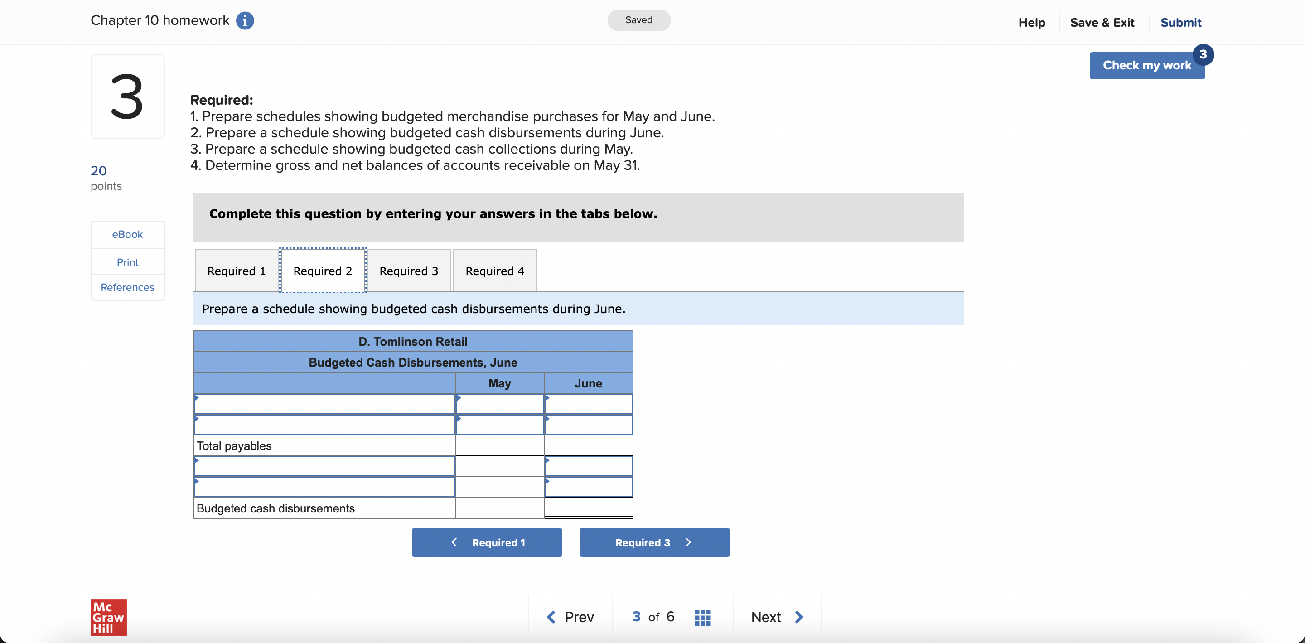Click the References link in sidebar
The image size is (1305, 643).
pos(127,287)
